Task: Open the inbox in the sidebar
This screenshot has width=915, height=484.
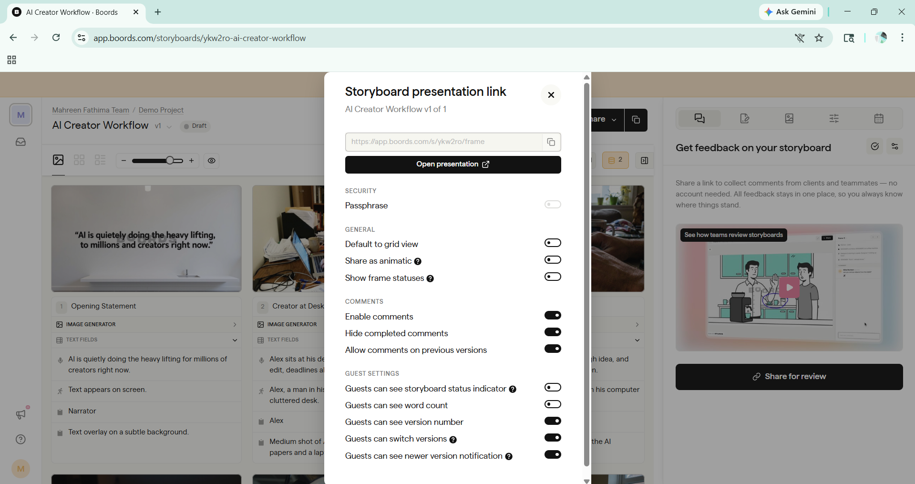Action: [21, 142]
